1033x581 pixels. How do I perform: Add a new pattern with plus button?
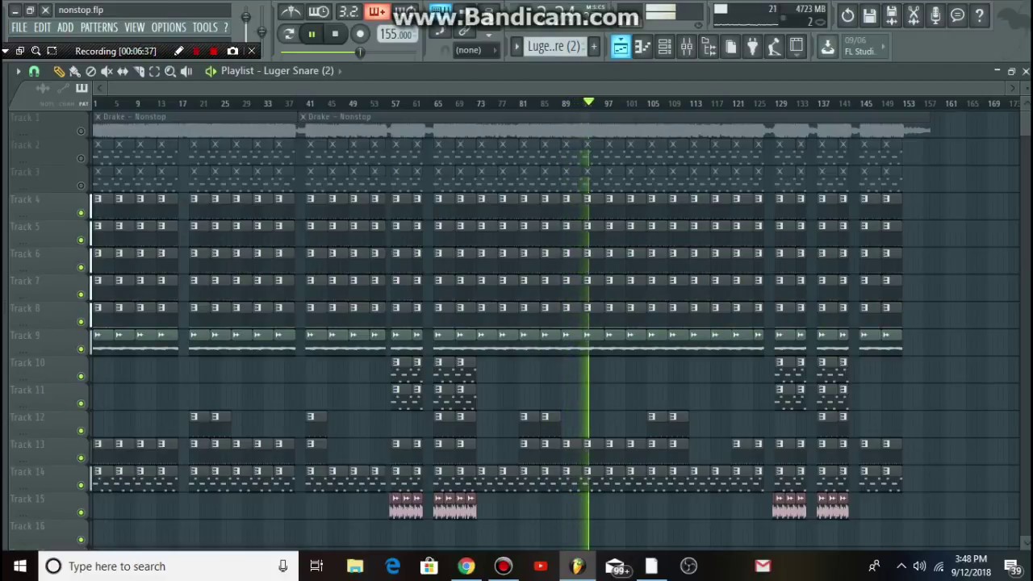coord(594,47)
